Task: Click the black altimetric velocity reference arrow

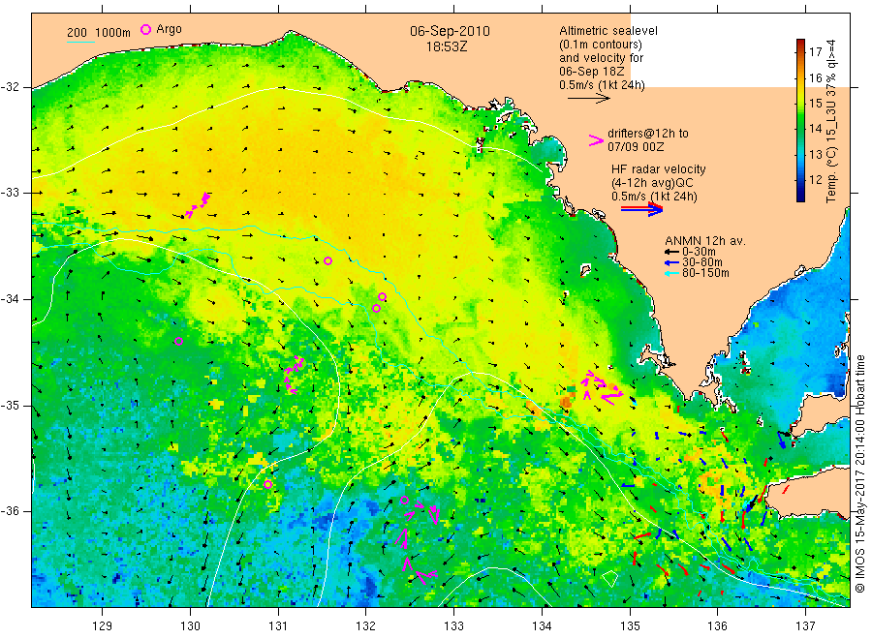Action: click(588, 99)
